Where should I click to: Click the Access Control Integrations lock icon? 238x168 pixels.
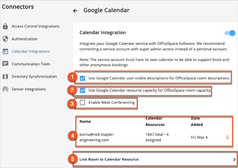coord(5,26)
